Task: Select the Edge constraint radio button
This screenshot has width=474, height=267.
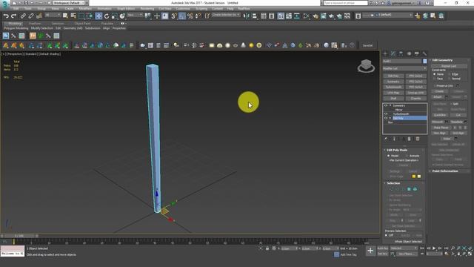Action: pyautogui.click(x=450, y=74)
